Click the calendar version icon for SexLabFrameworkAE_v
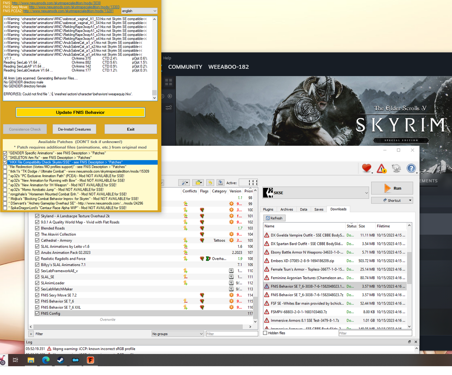This screenshot has width=452, height=375. 231,271
